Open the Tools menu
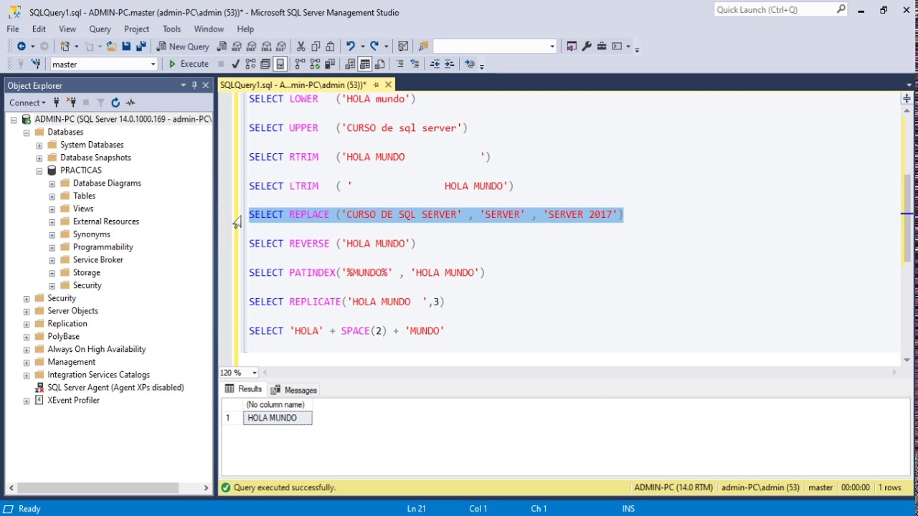Viewport: 918px width, 516px height. point(171,29)
